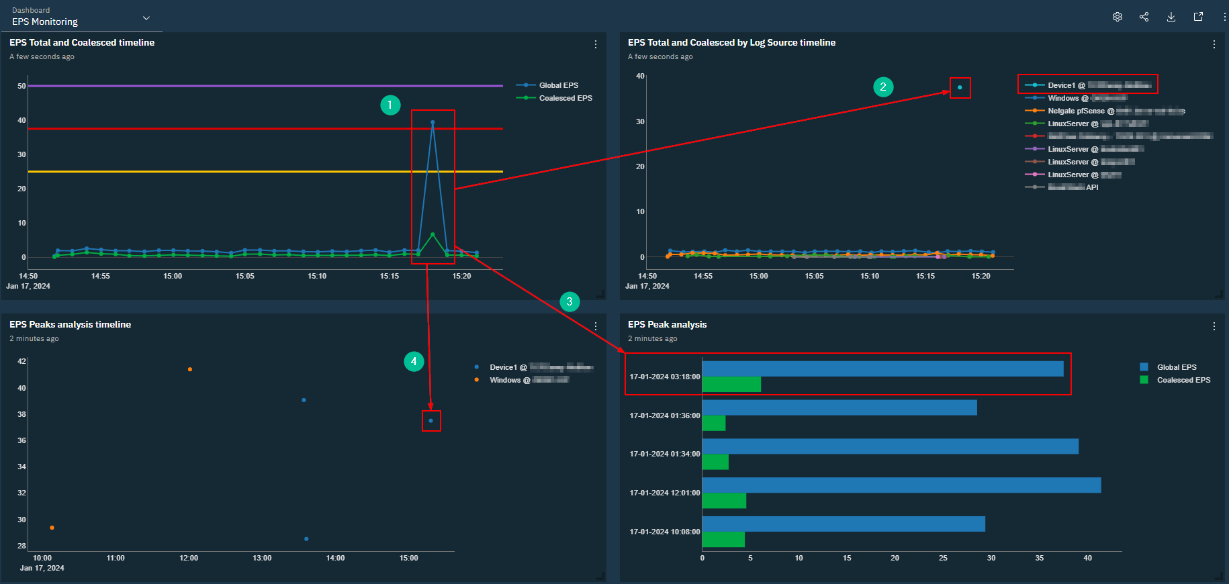This screenshot has height=584, width=1229.
Task: Toggle Windows series in Log Source timeline legend
Action: pos(1077,98)
